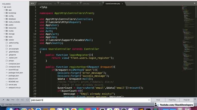Image resolution: width=197 pixels, height=110 pixels.
Task: Open the tab list dropdown at top right
Action: 195,3
